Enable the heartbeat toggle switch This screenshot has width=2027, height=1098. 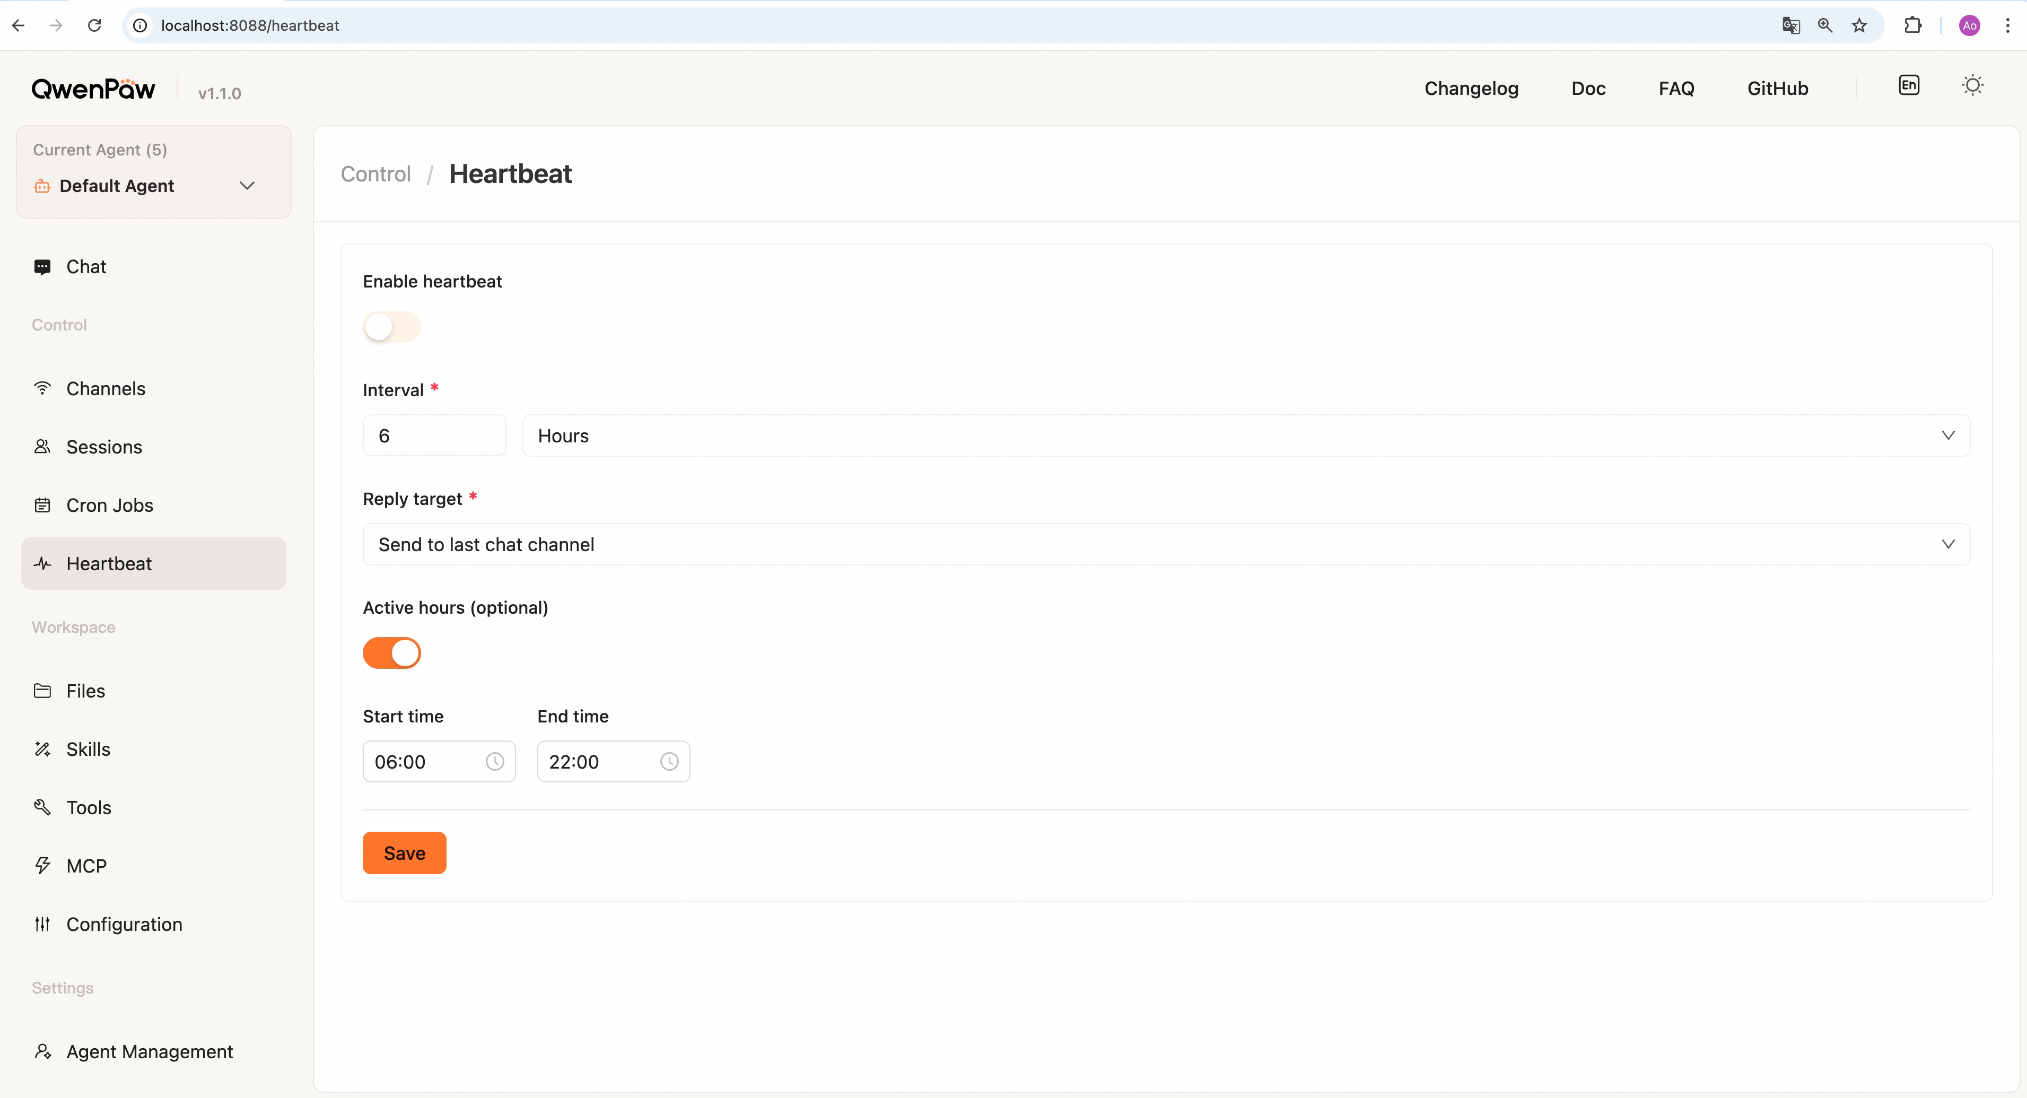(x=391, y=327)
